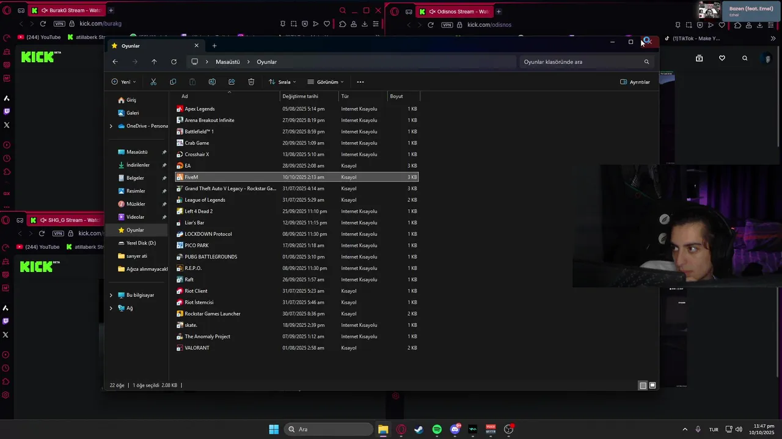The height and width of the screenshot is (439, 782).
Task: Expand the OneDrive - Personal tree node
Action: click(111, 126)
